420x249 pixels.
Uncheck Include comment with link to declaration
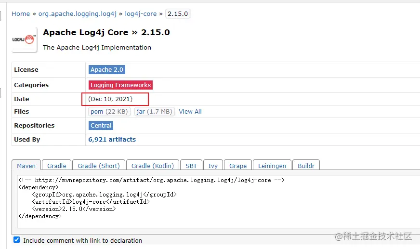pyautogui.click(x=16, y=240)
